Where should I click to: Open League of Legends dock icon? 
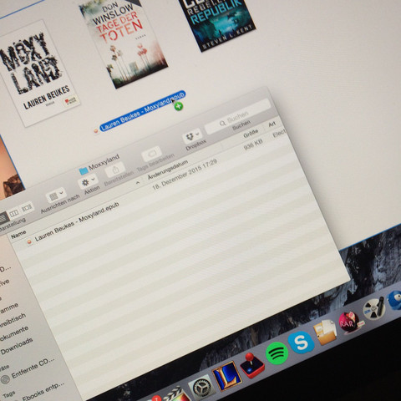point(227,376)
